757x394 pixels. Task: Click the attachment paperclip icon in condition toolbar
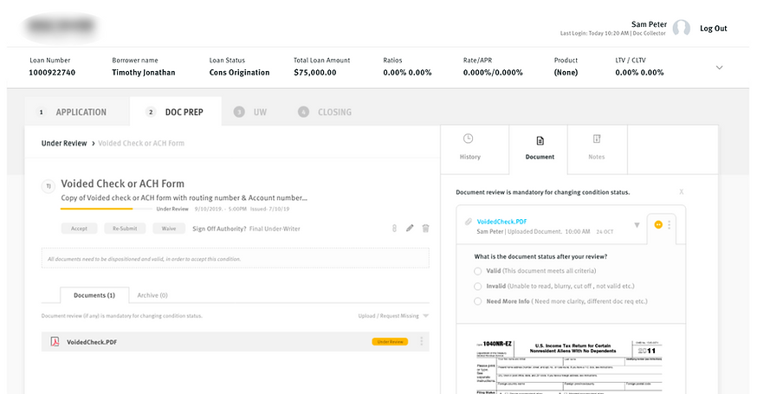(x=394, y=229)
